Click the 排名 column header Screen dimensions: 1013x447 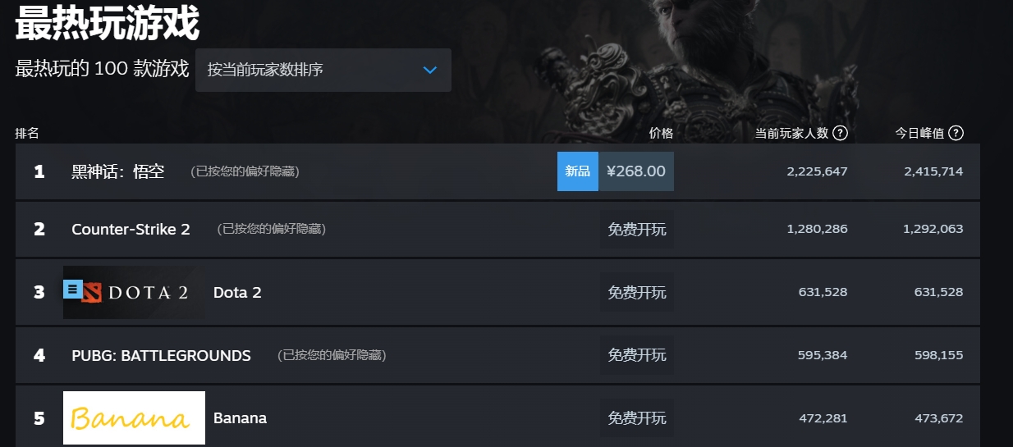(x=27, y=133)
